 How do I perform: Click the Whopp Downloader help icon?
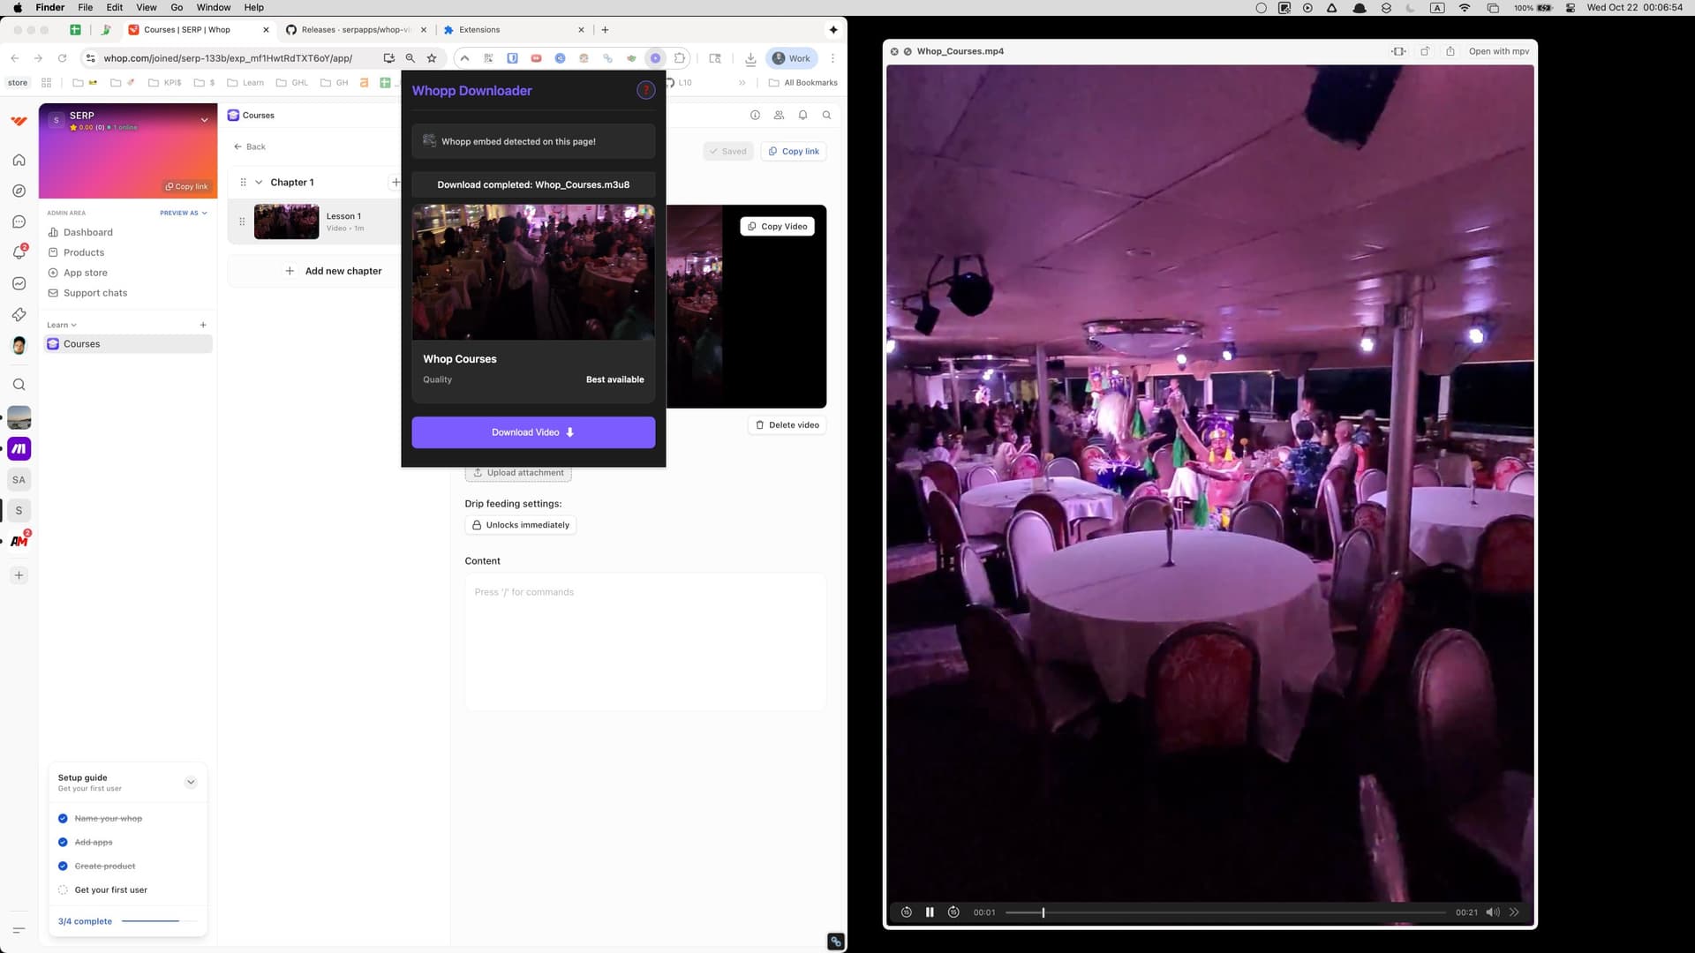click(x=645, y=90)
